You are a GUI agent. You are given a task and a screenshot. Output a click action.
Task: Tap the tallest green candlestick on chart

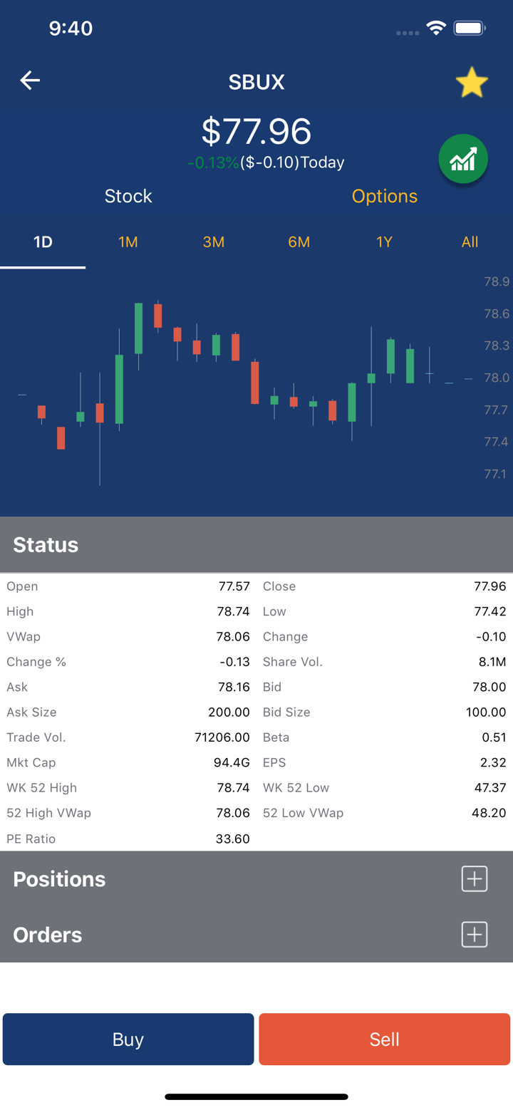coord(119,389)
